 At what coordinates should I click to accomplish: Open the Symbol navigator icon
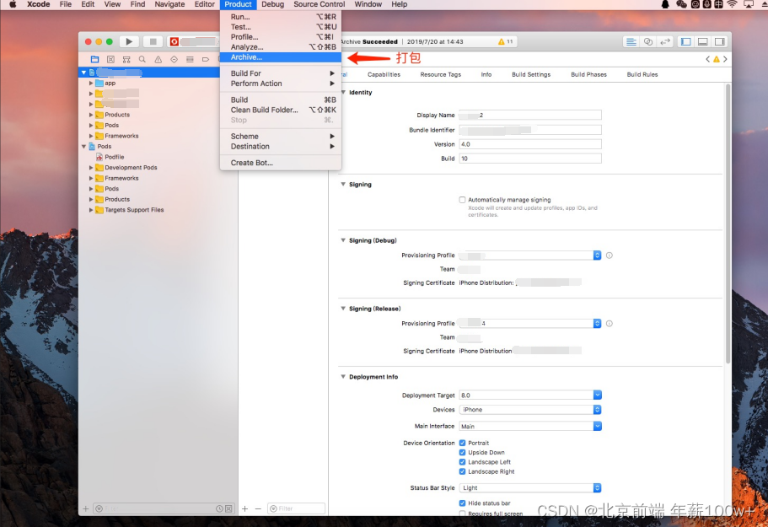click(x=126, y=59)
